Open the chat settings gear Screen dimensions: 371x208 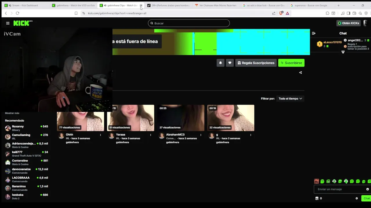point(357,198)
